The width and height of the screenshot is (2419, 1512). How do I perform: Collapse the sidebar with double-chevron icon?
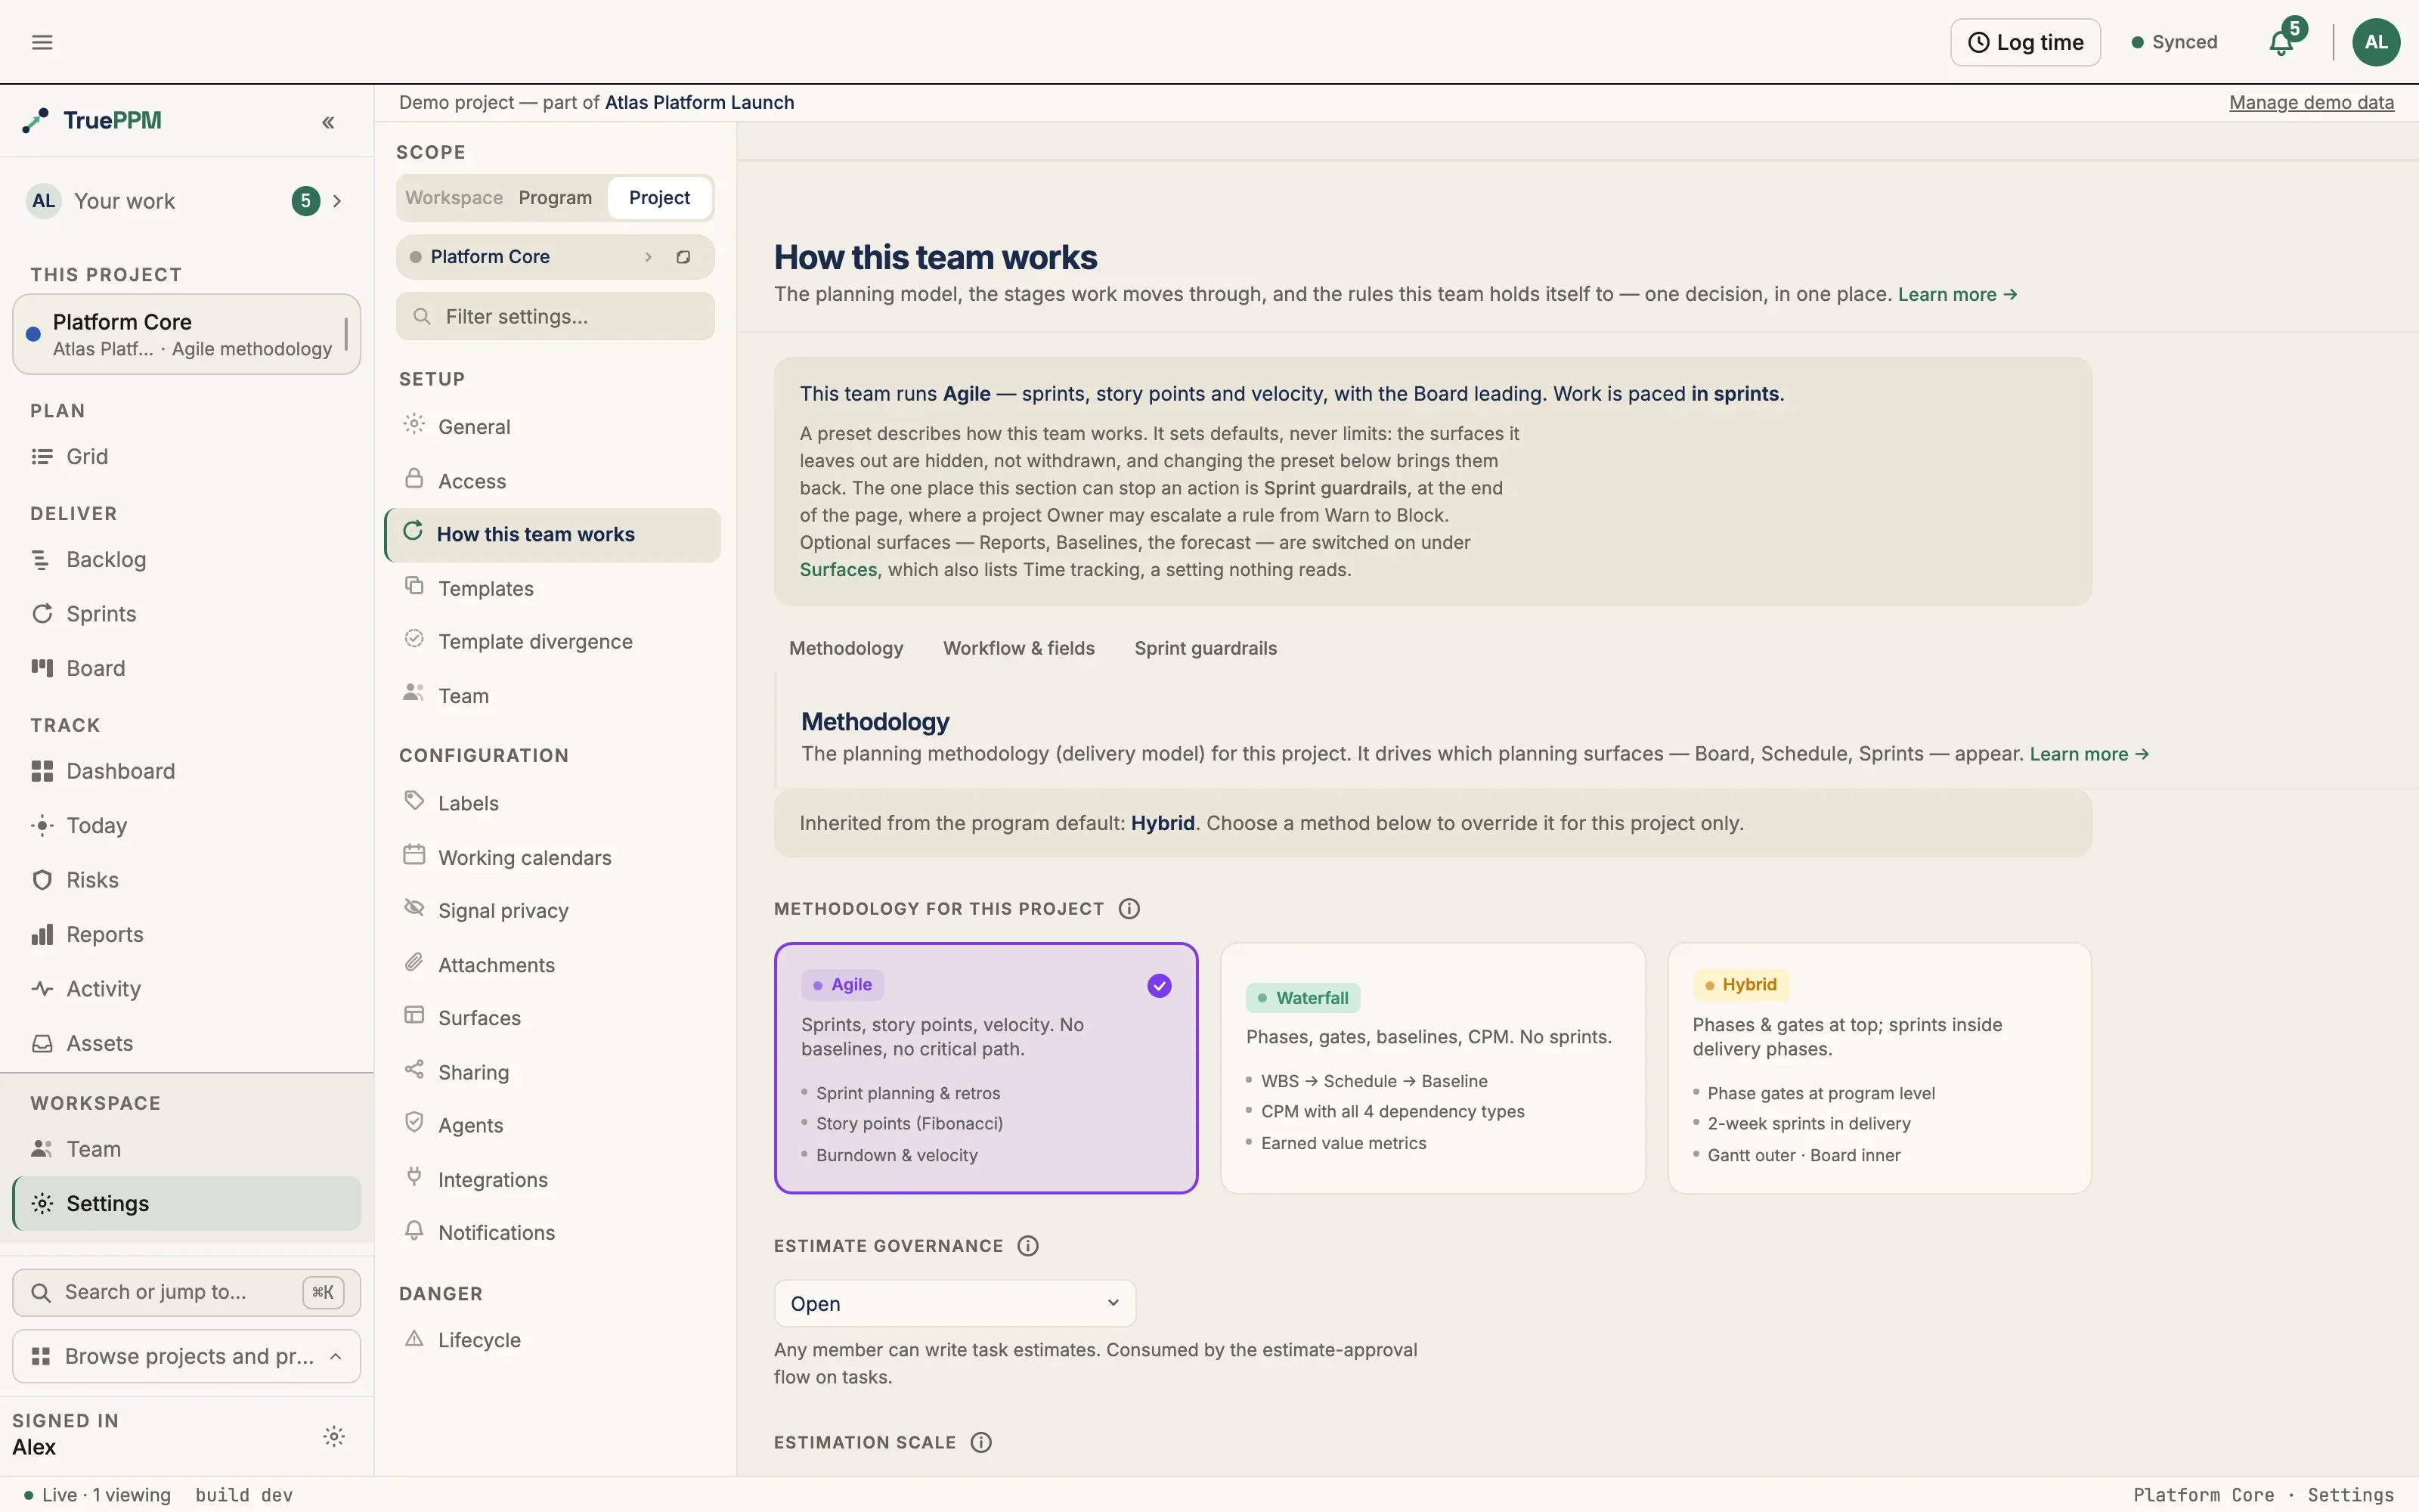click(328, 122)
